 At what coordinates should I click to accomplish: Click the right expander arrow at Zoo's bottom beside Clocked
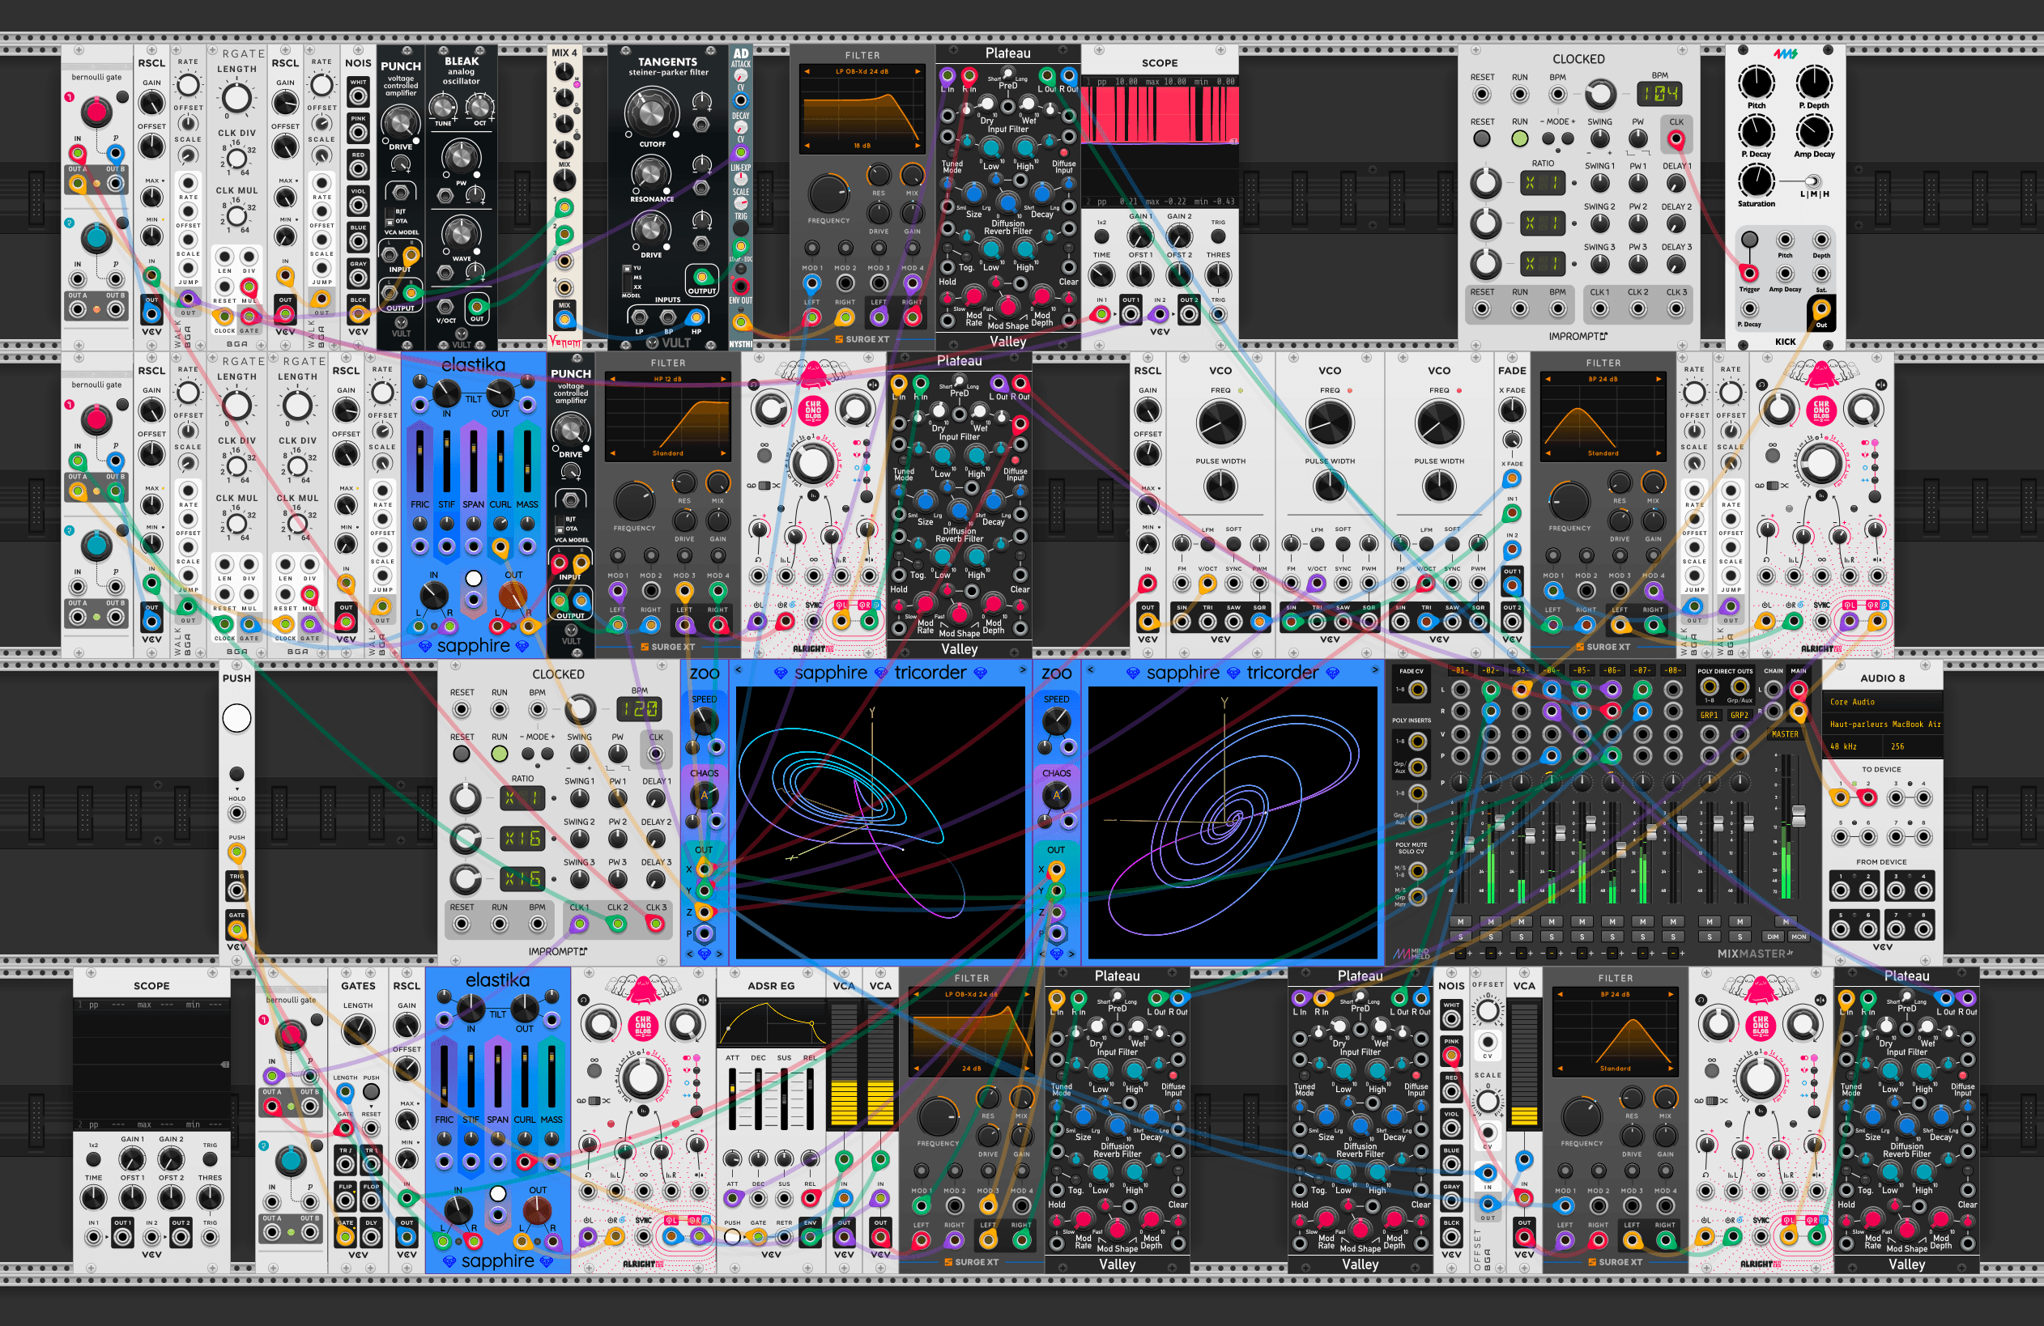tap(720, 954)
